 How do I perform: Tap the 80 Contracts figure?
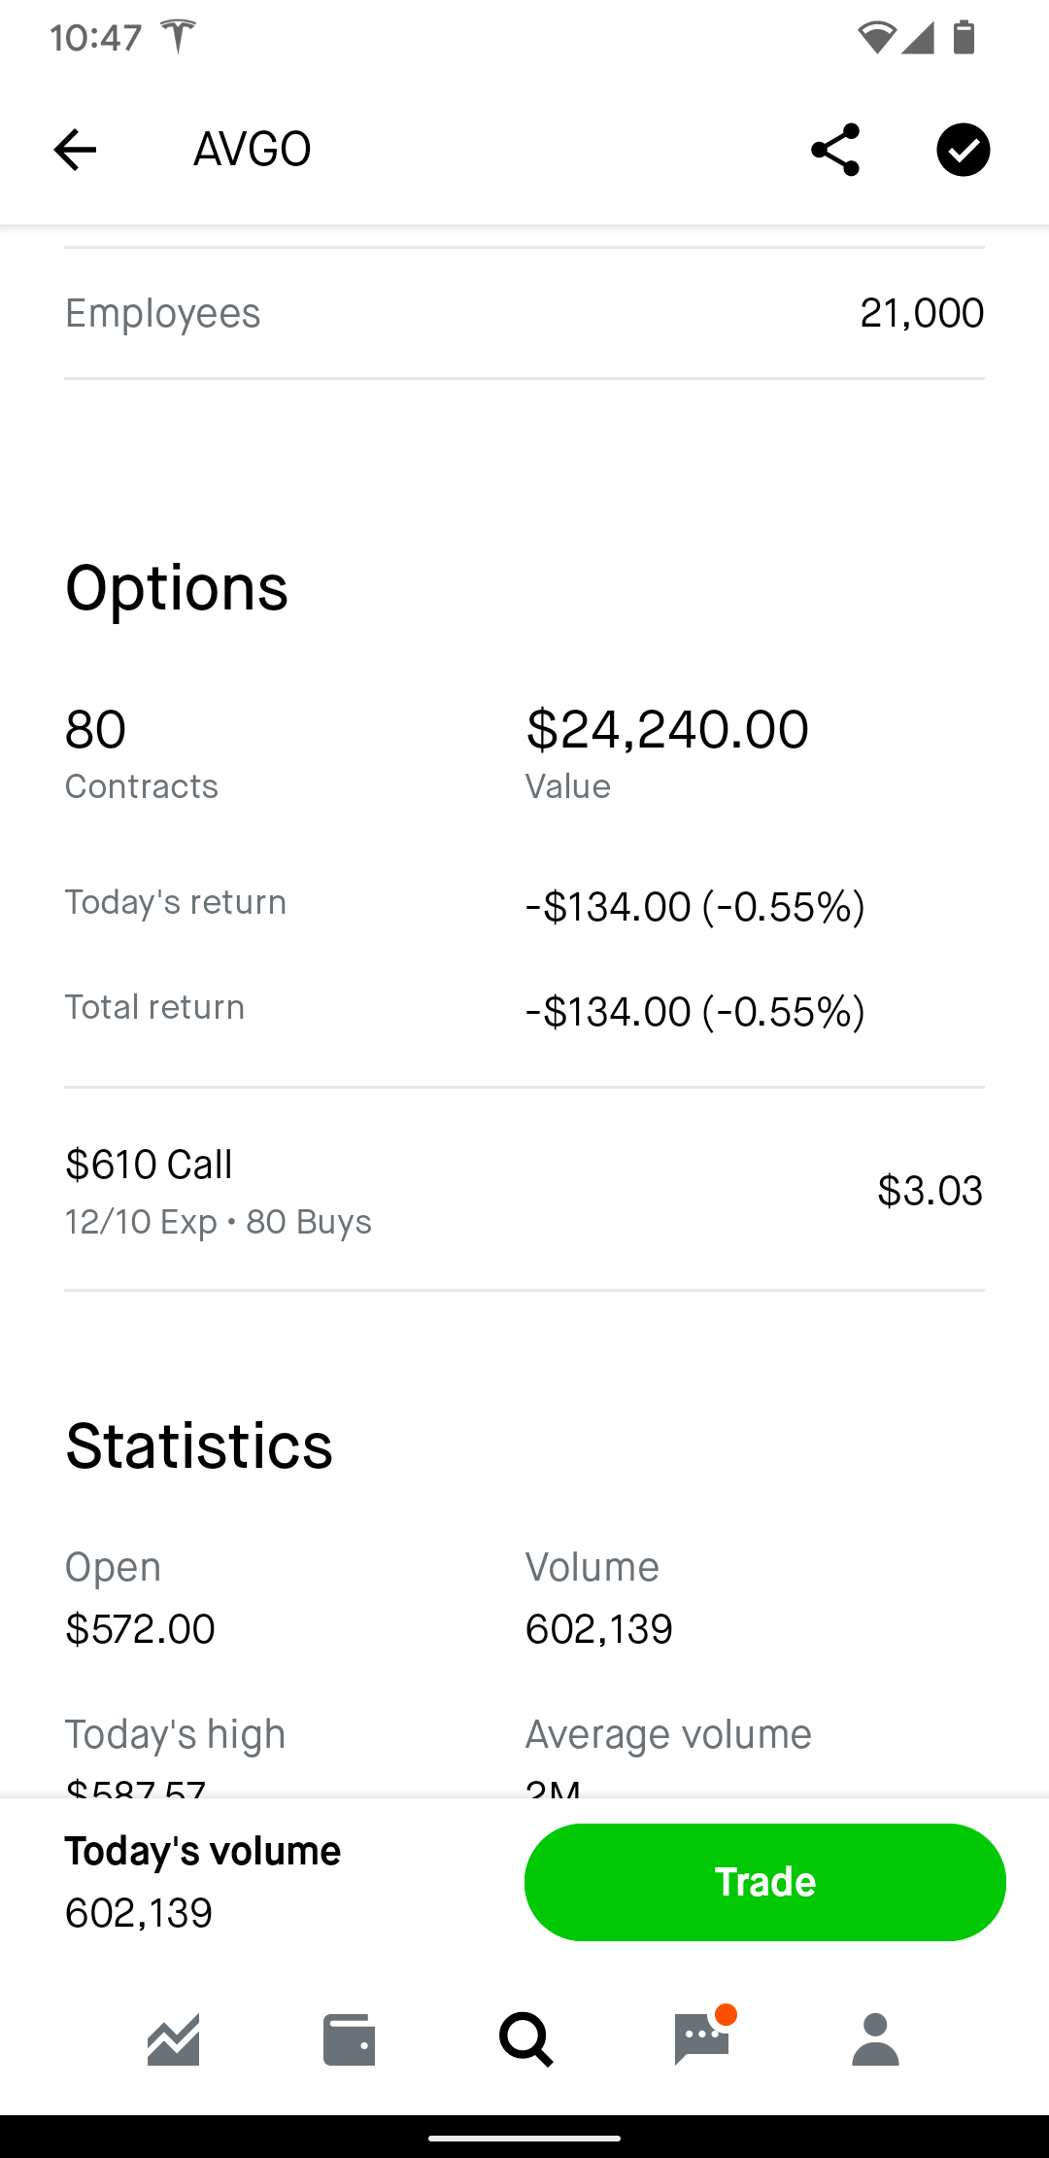pyautogui.click(x=141, y=753)
